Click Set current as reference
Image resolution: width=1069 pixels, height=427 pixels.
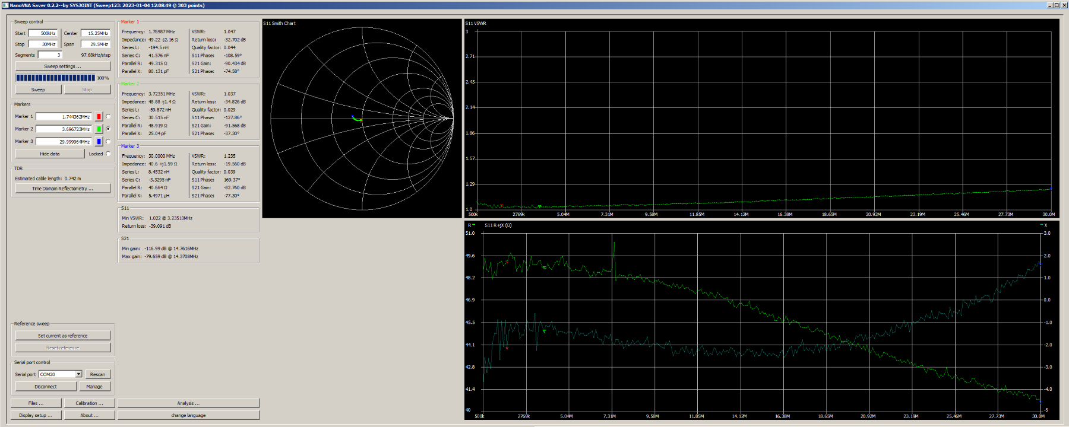point(62,336)
